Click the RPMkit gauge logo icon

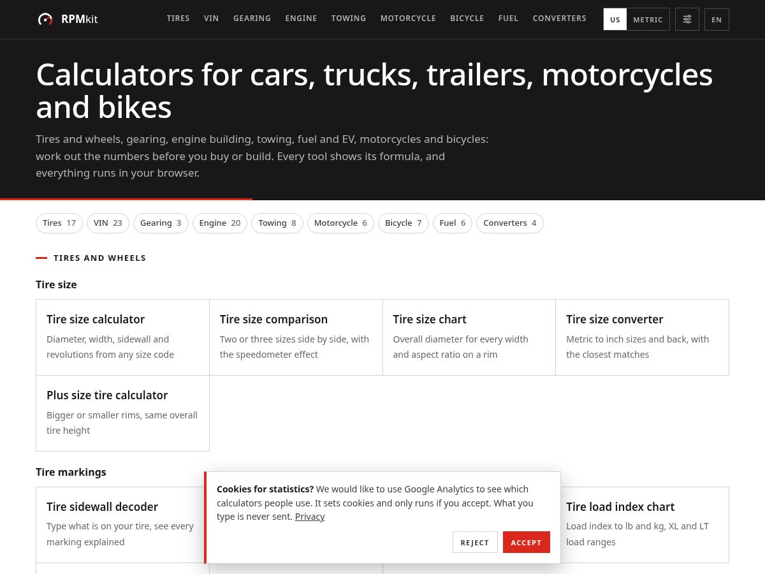click(x=45, y=19)
